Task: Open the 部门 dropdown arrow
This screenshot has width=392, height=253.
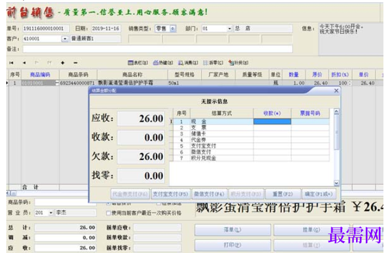Action: (230, 29)
